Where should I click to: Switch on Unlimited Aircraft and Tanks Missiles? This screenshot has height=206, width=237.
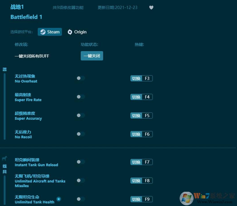tap(81, 180)
